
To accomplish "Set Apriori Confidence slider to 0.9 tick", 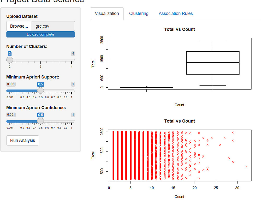I will [66, 121].
